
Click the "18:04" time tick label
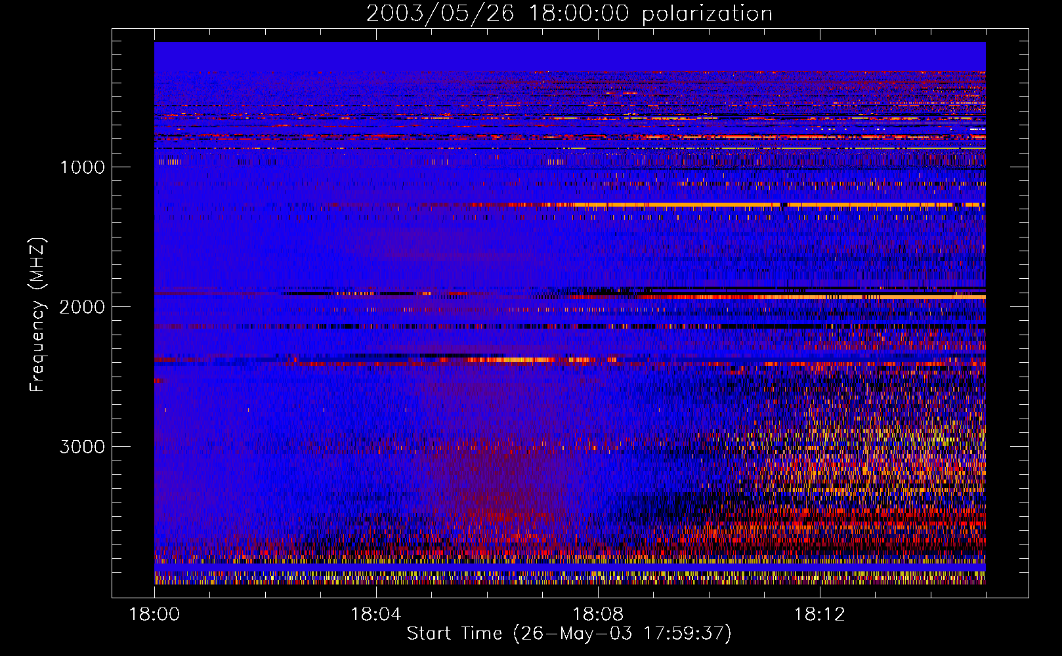(376, 615)
